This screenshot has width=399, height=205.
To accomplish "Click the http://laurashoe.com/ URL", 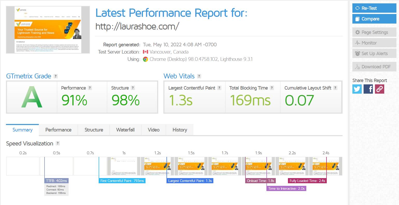I will 137,26.
